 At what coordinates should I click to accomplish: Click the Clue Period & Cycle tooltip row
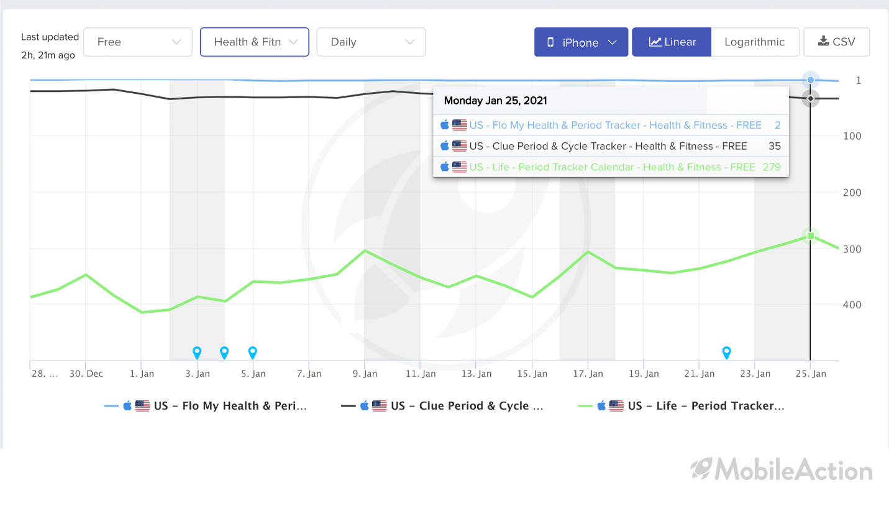[x=611, y=146]
